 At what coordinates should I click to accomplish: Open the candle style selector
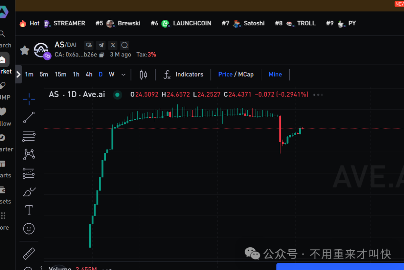(x=143, y=74)
